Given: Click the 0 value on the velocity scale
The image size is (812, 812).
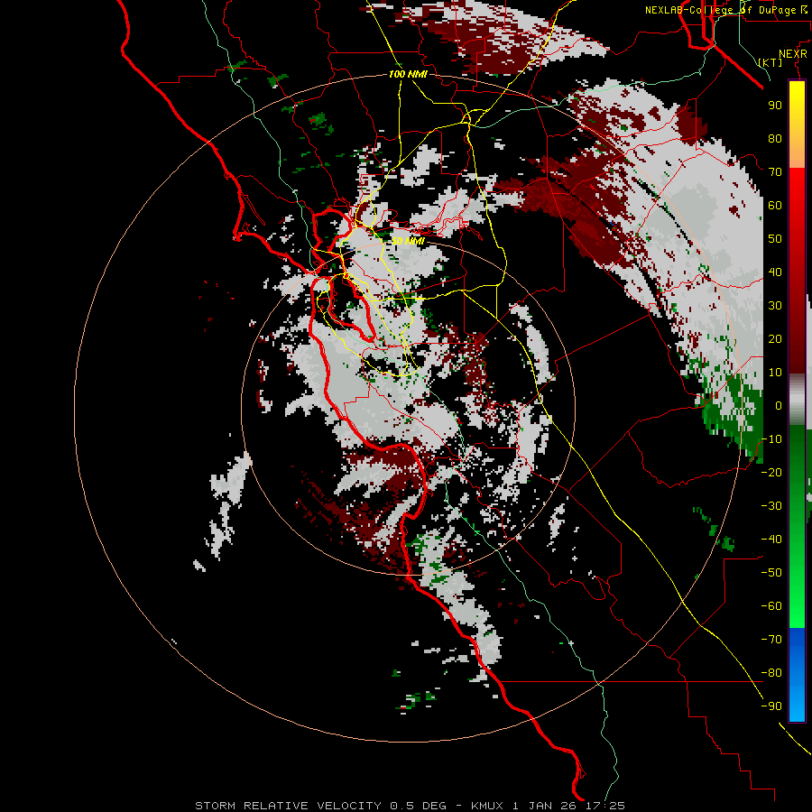Looking at the screenshot, I should 779,406.
